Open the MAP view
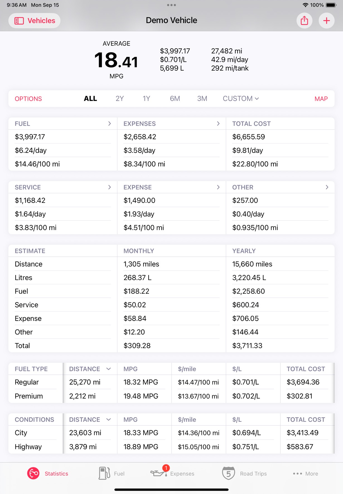343x494 pixels. 321,99
